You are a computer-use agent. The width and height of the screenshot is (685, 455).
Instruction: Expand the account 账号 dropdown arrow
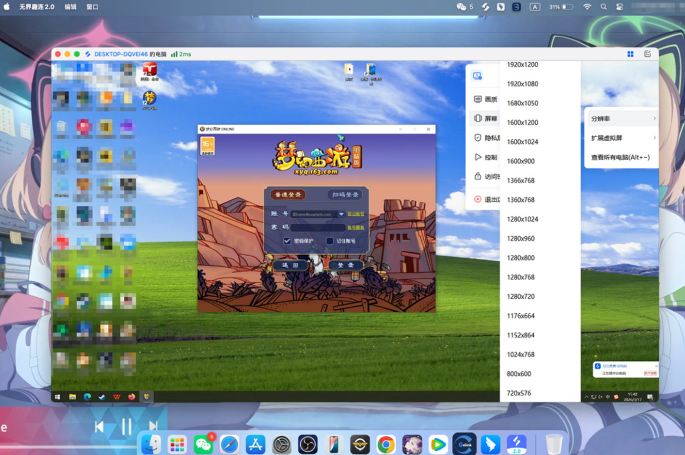pos(341,215)
